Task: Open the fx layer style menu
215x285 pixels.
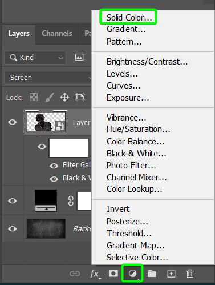Action: pos(95,274)
